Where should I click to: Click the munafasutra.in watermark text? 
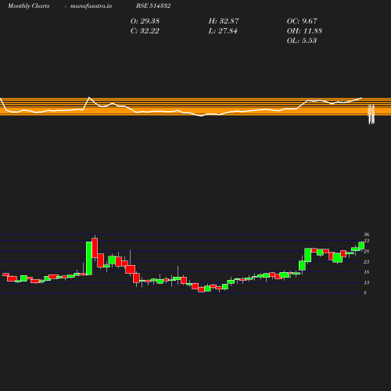(x=91, y=6)
